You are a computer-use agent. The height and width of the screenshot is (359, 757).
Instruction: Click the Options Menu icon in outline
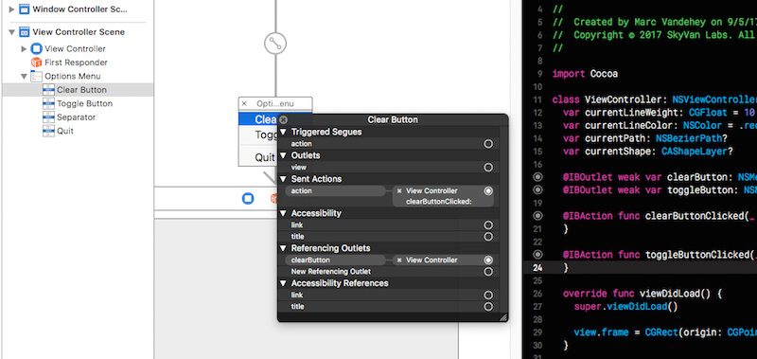36,76
